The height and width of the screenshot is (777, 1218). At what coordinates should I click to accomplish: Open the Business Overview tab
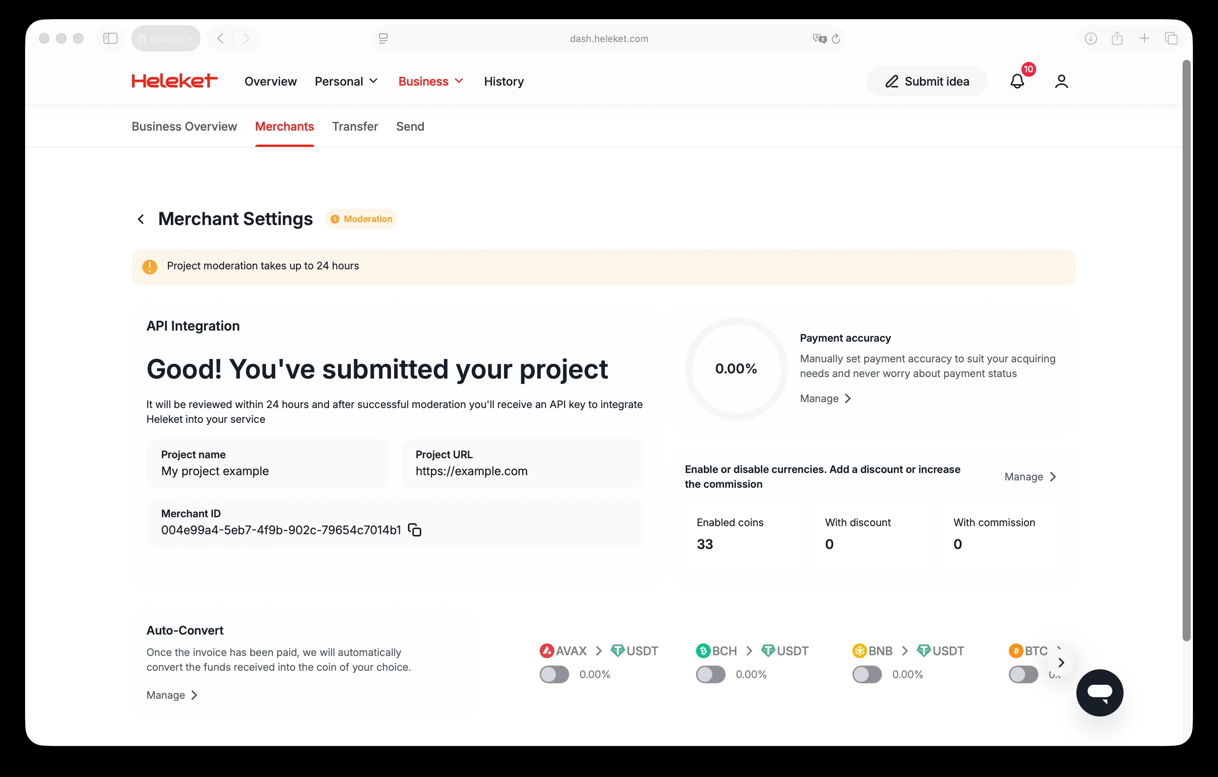click(x=184, y=127)
